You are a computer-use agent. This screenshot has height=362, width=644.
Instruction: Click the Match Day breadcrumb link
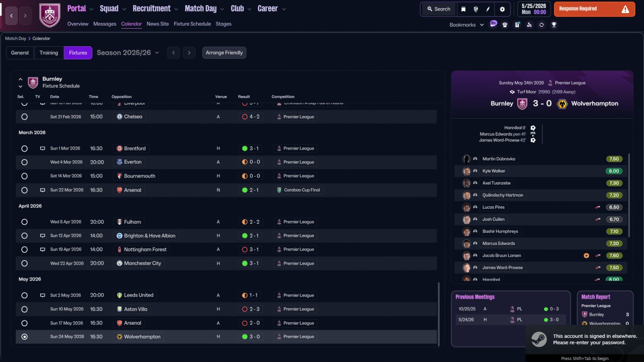coord(16,38)
